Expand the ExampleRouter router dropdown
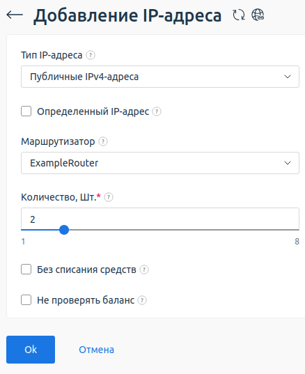Screen dimensions: 305x374 pos(160,163)
